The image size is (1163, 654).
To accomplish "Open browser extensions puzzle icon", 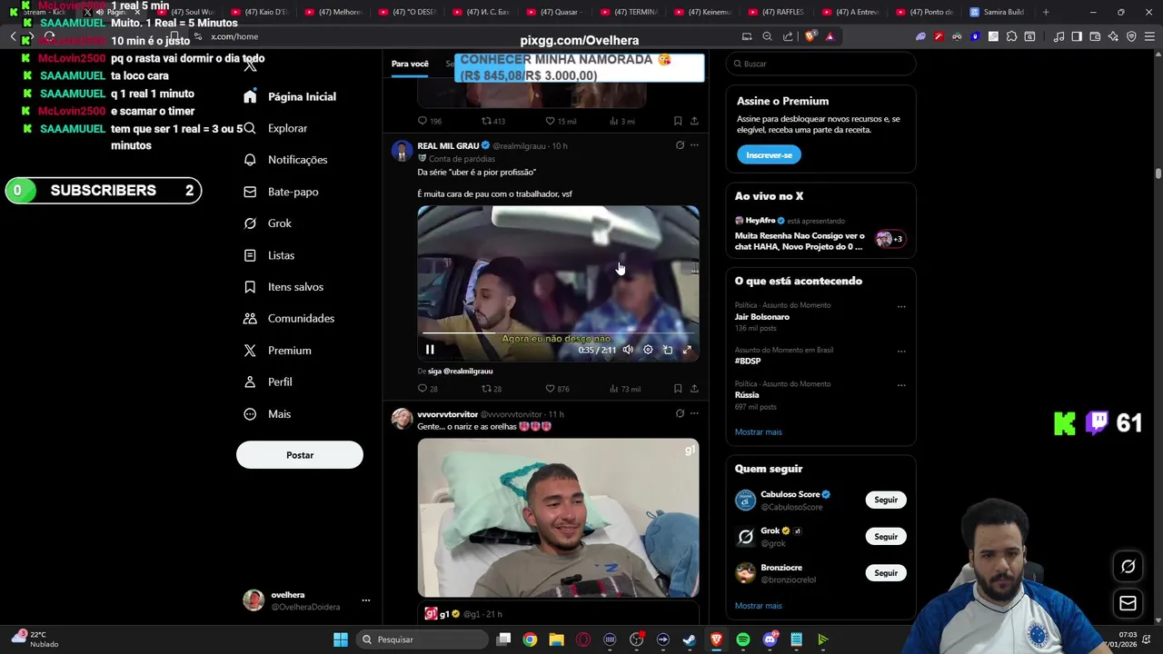I will [x=1011, y=36].
